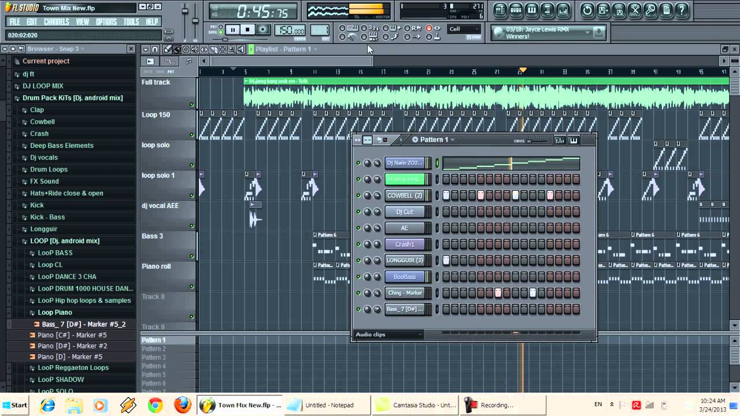Toggle the playlist snap magnet icon

point(155,49)
